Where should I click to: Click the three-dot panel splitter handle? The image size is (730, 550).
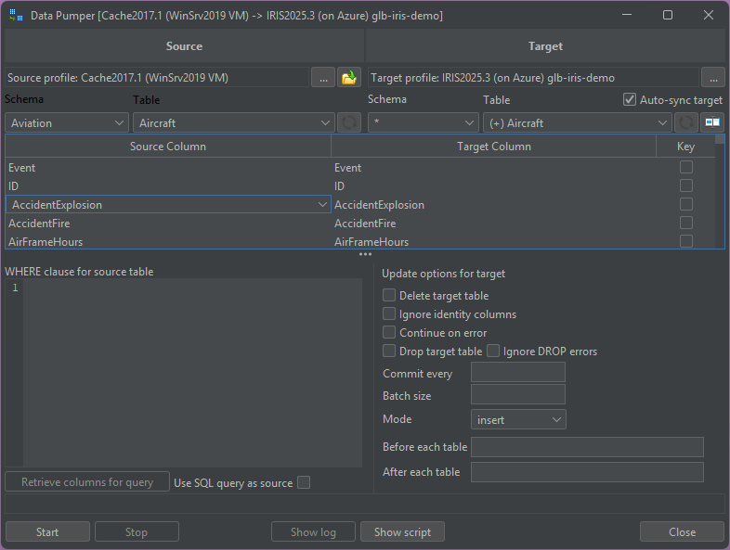[x=365, y=254]
